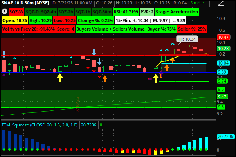Click the R: 0.04 header value

[180, 3]
